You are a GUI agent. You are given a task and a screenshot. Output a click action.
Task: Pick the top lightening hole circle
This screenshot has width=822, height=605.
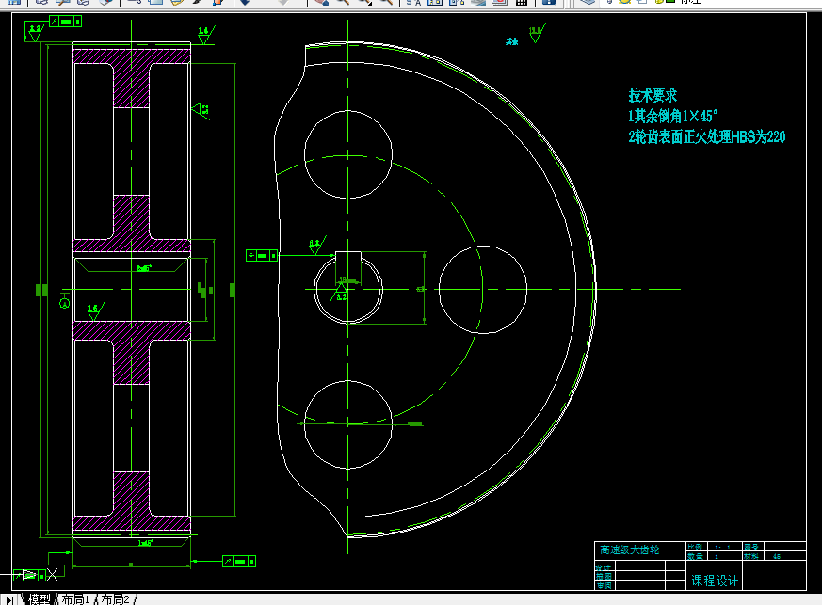tap(348, 154)
